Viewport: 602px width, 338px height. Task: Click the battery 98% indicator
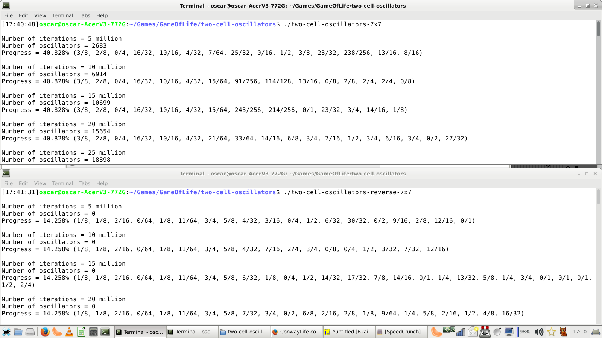(524, 332)
